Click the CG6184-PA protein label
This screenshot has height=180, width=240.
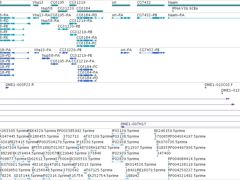click(88, 72)
